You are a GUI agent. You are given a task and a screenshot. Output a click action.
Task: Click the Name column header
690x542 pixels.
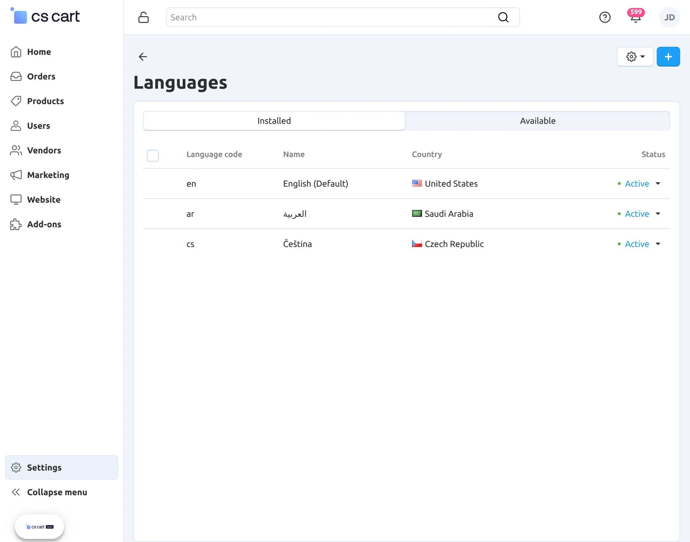pos(294,154)
